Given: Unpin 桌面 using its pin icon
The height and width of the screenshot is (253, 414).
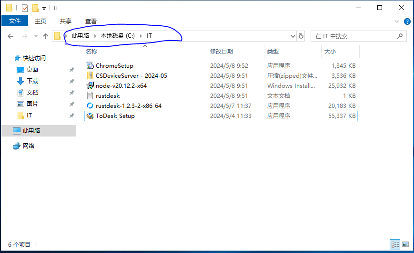Looking at the screenshot, I should point(71,70).
